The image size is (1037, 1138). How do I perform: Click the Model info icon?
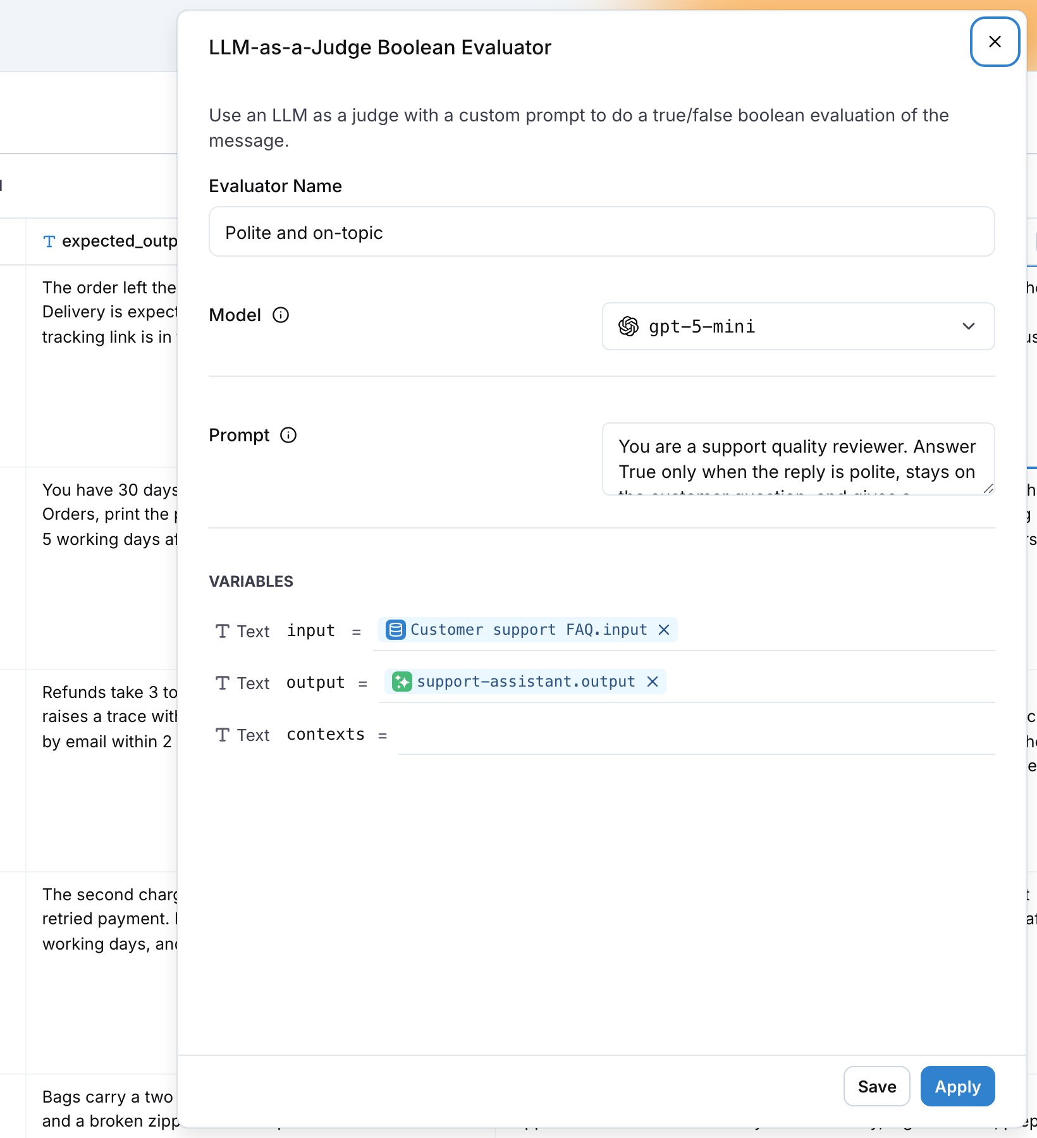[281, 315]
